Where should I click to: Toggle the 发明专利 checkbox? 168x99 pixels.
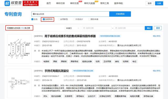pyautogui.click(x=44, y=19)
